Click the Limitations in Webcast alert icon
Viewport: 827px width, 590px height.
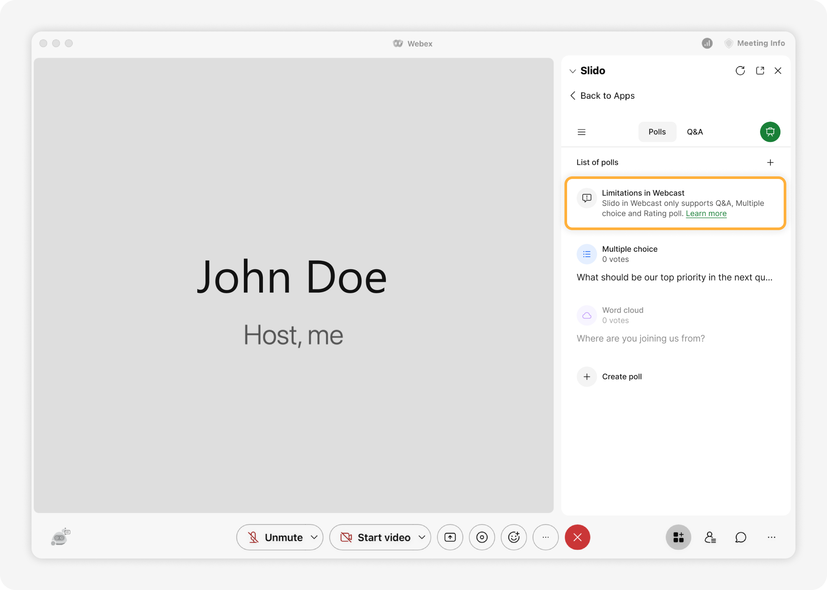point(586,198)
